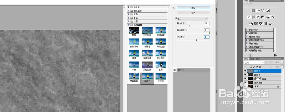This screenshot has height=112, width=285.
Task: Add a Color Balance adjustment
Action: pyautogui.click(x=258, y=17)
